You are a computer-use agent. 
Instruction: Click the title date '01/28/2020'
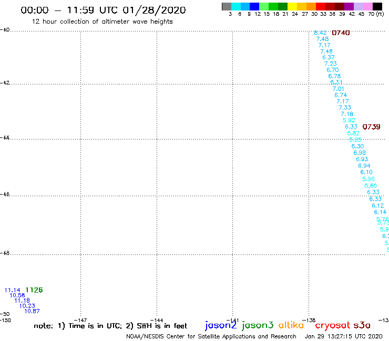tap(154, 10)
